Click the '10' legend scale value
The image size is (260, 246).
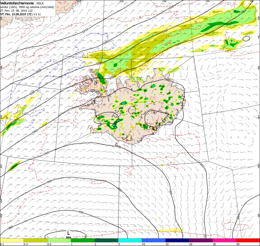144,244
